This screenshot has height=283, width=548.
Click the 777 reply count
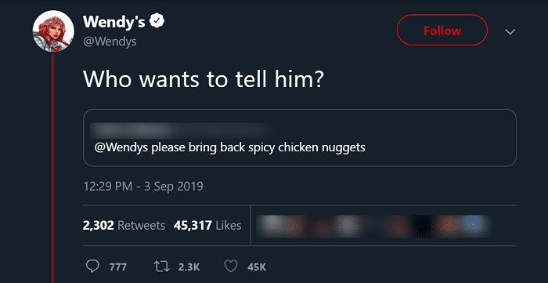pos(117,267)
